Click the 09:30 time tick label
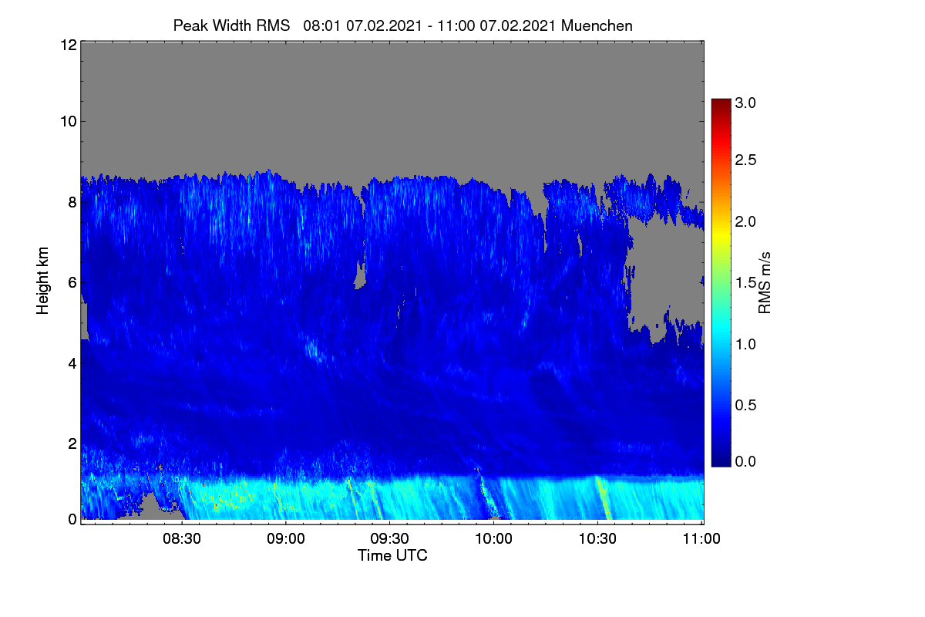The width and height of the screenshot is (925, 617). 390,538
